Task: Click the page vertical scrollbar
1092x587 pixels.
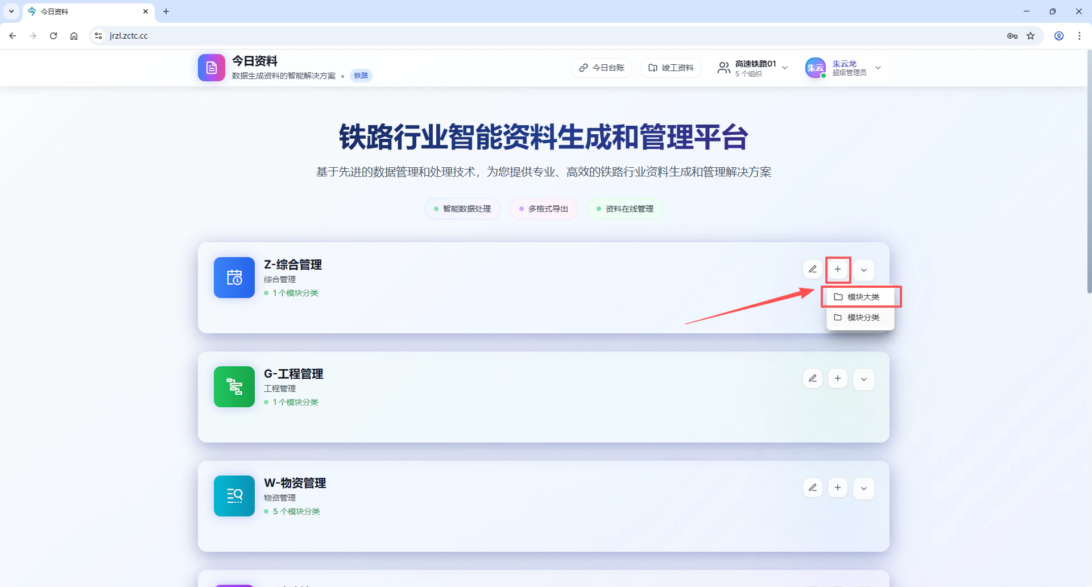Action: [x=1089, y=171]
